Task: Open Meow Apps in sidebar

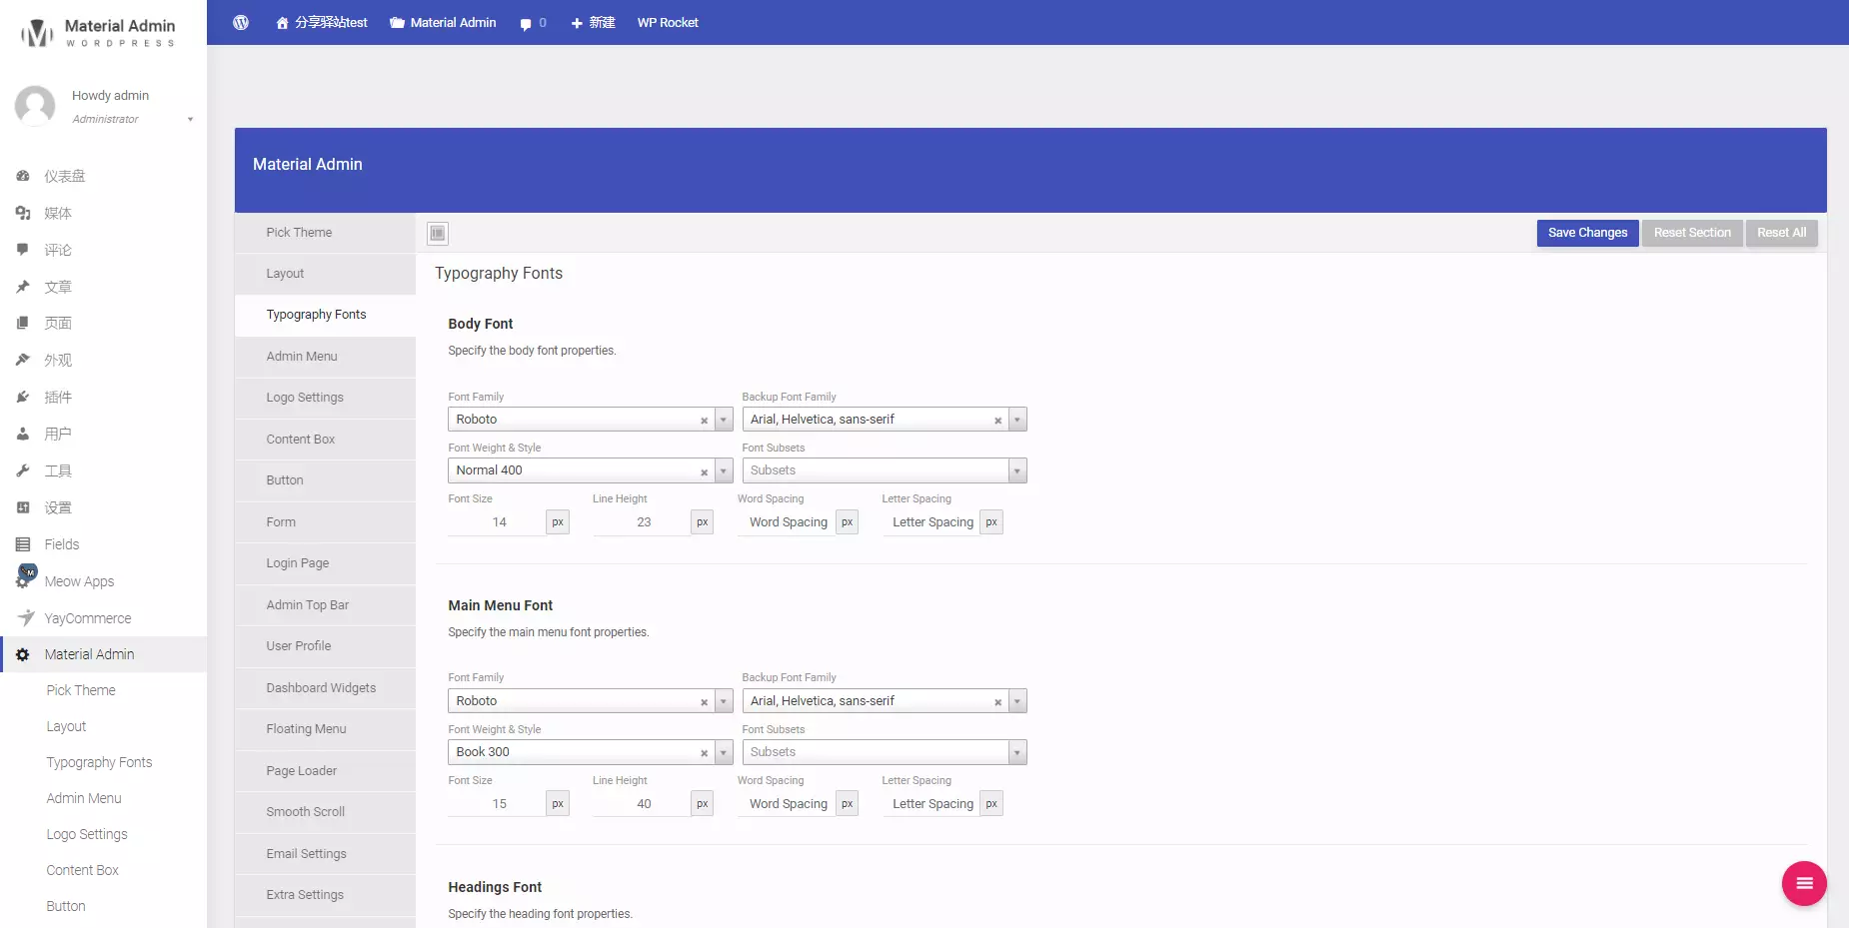Action: pyautogui.click(x=104, y=581)
